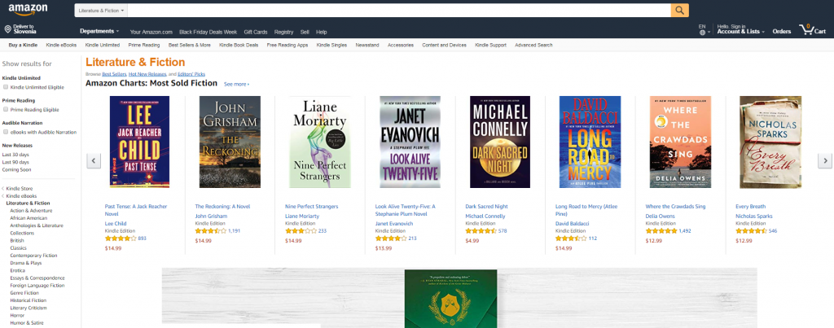Open the Literature & Fiction search category dropdown

coord(101,11)
